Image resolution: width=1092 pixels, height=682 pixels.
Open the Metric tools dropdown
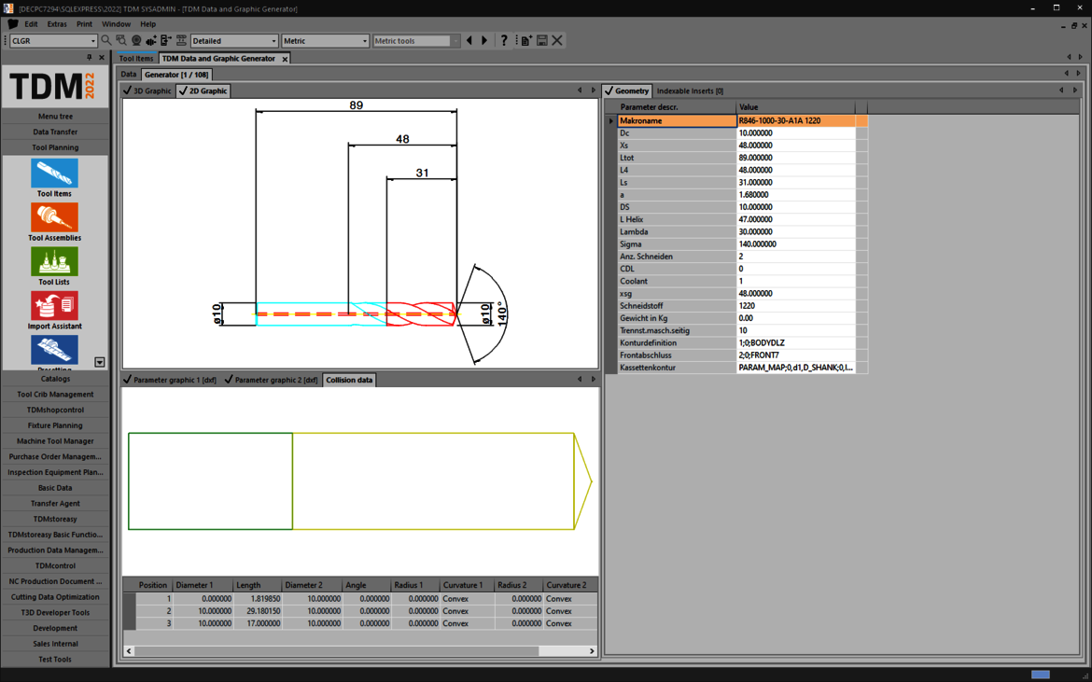(x=455, y=41)
